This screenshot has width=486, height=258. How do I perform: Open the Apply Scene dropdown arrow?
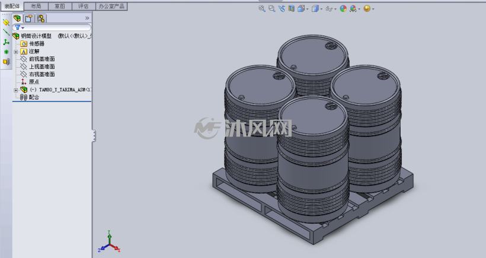(359, 9)
